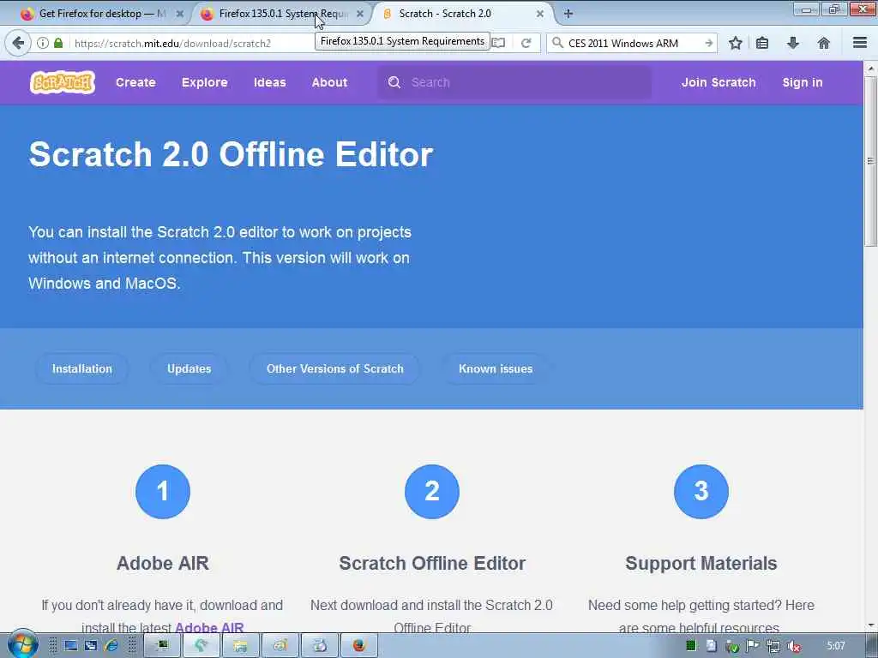Go back using the browser back arrow
Viewport: 878px width, 658px height.
click(x=18, y=43)
